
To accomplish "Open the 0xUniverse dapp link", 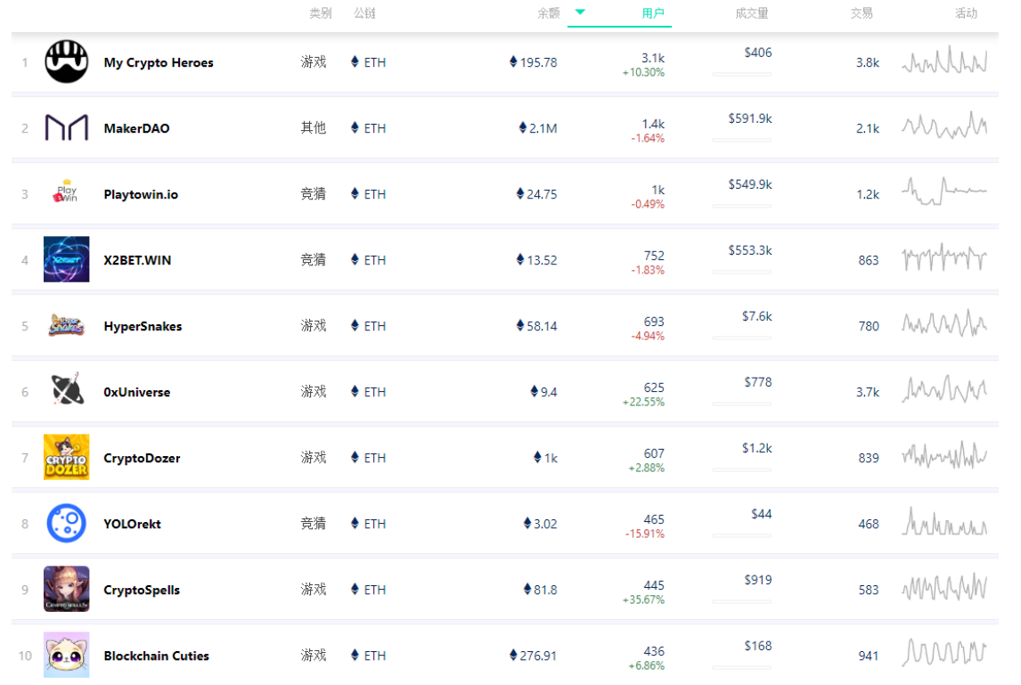I will (x=136, y=392).
